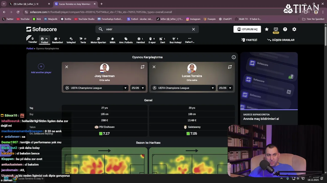Open YouTube bookmark
Screen dimensions: 327x183
coord(23,19)
